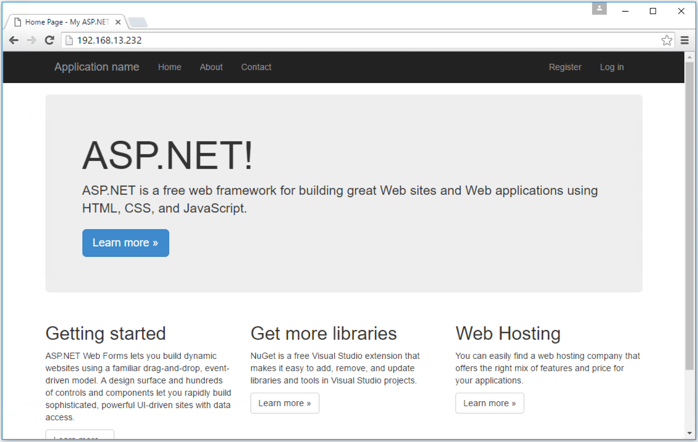Click the Register link
Image resolution: width=698 pixels, height=442 pixels.
click(x=565, y=67)
